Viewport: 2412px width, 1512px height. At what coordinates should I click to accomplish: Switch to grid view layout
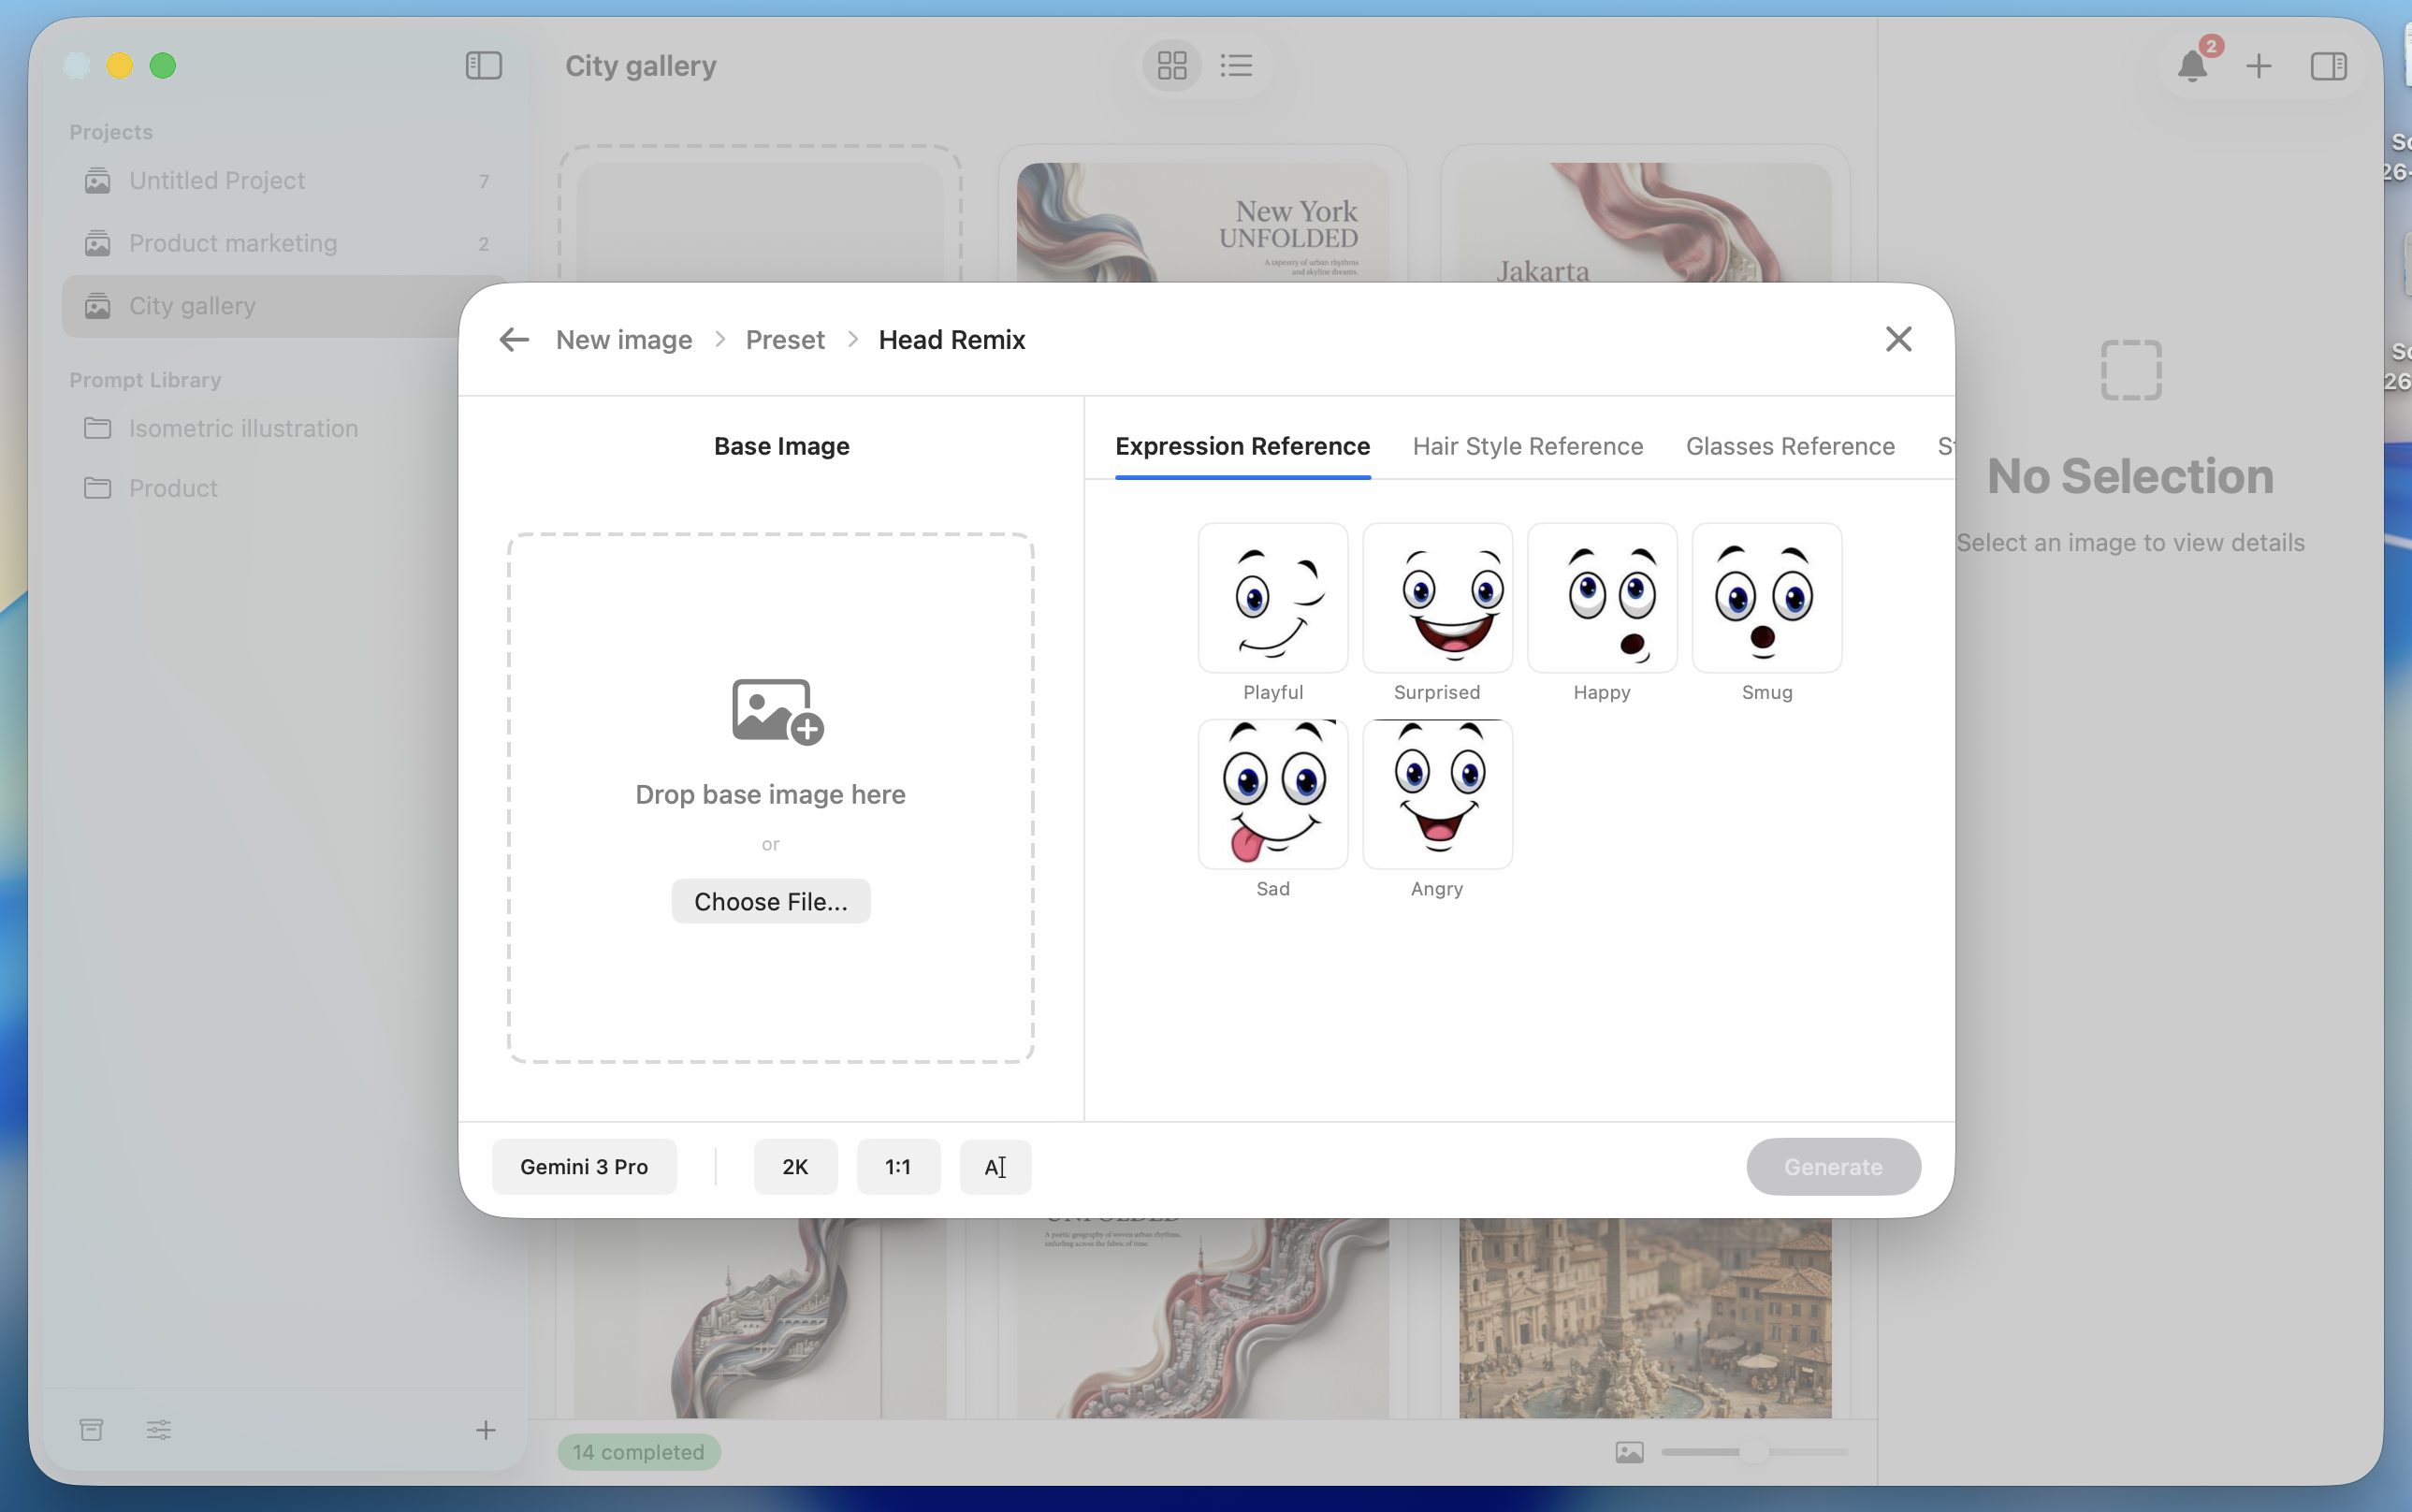point(1171,65)
